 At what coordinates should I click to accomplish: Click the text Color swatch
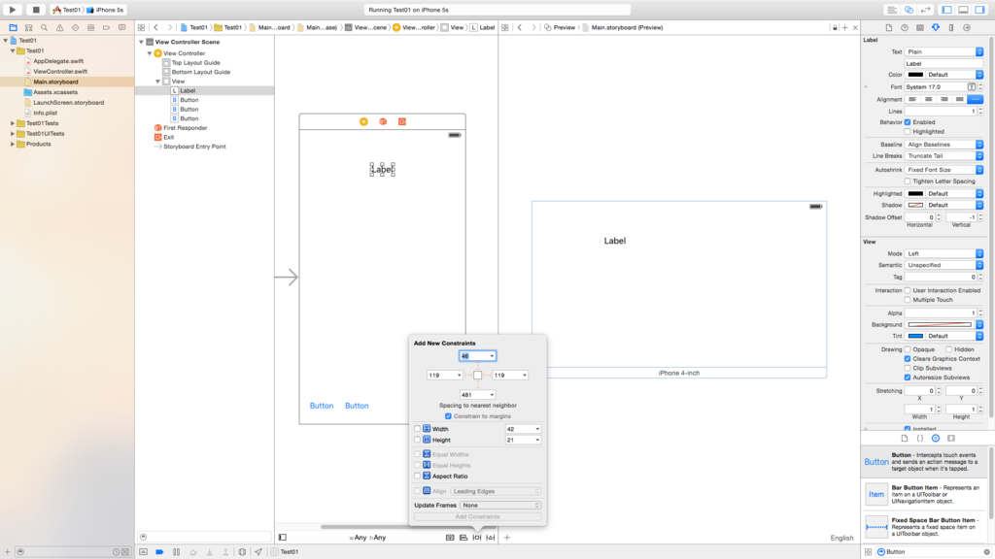pos(915,75)
